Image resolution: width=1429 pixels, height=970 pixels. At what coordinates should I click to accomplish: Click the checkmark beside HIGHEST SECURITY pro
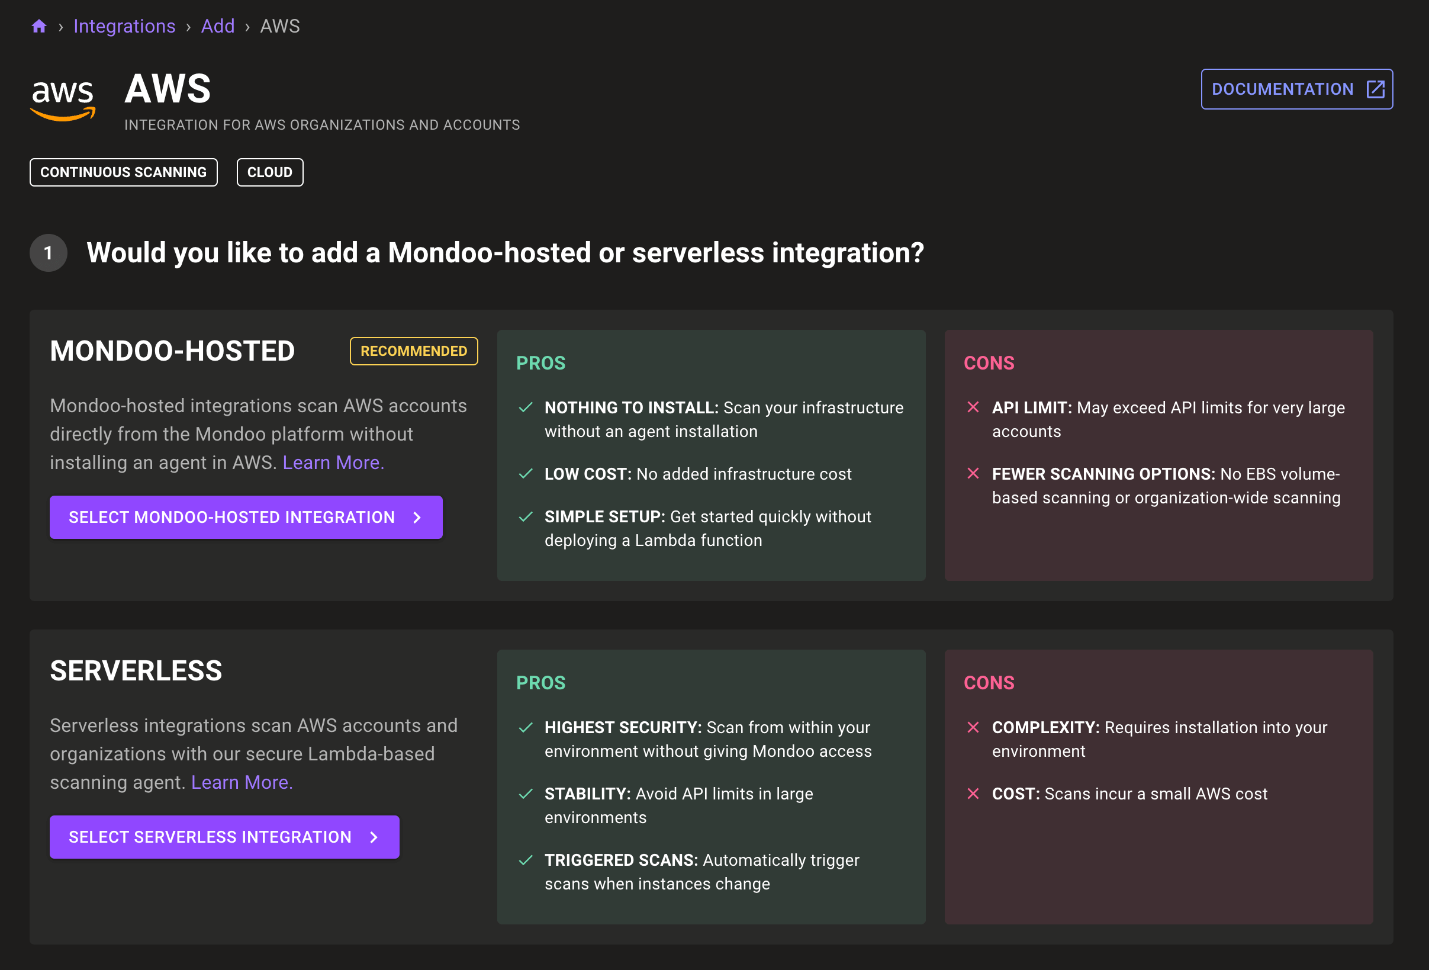coord(525,727)
